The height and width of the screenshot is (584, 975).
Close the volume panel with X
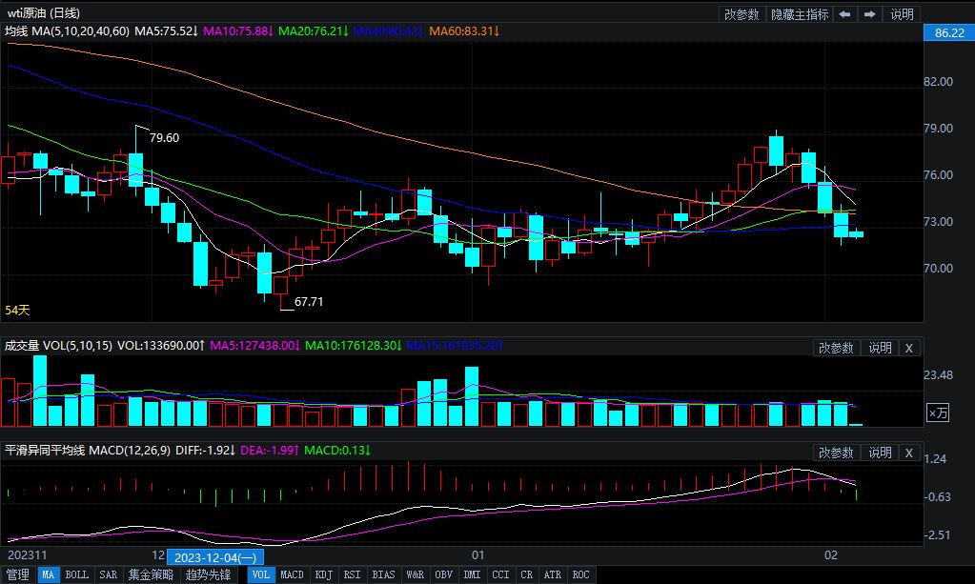click(909, 348)
